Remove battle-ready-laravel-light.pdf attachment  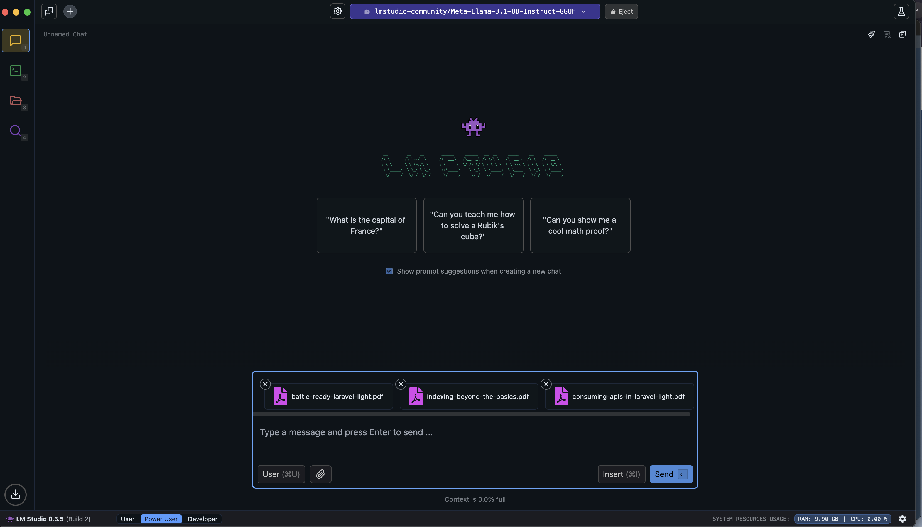click(265, 384)
